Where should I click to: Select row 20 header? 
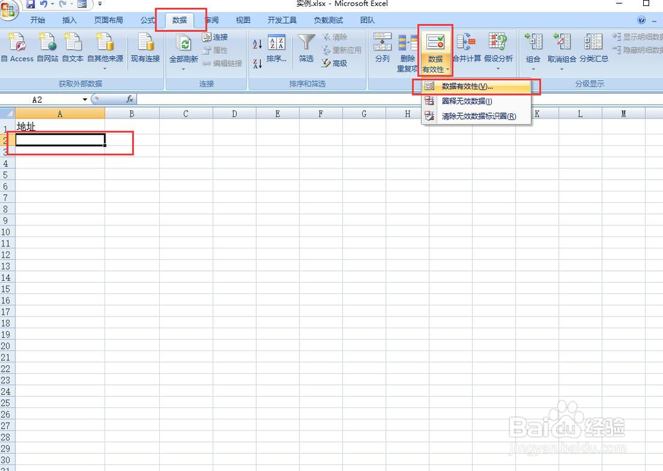pyautogui.click(x=6, y=346)
